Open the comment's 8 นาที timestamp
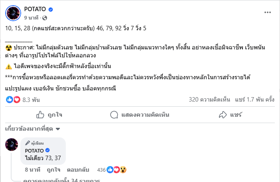 [x=32, y=170]
